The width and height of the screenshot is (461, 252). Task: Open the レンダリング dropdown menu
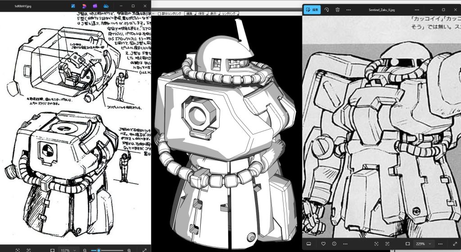tap(230, 13)
